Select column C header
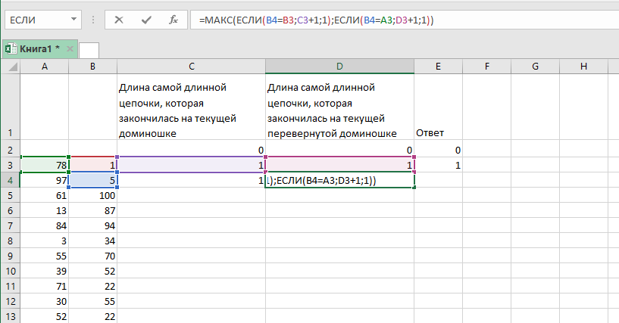 click(191, 67)
